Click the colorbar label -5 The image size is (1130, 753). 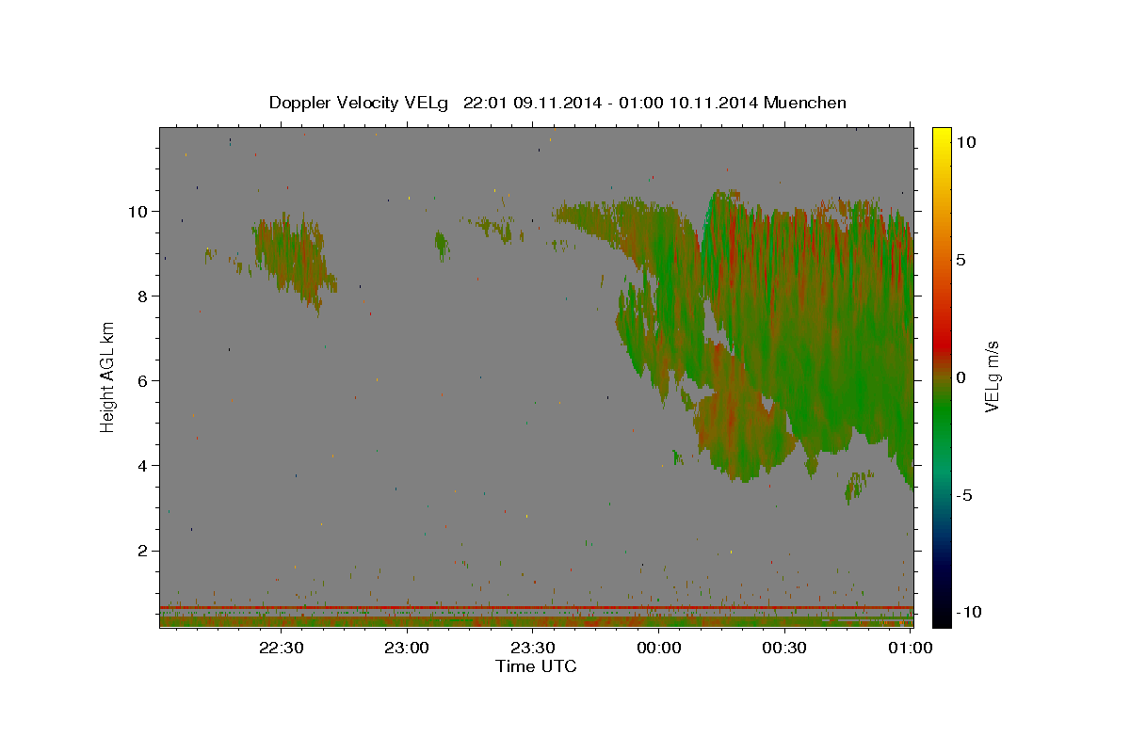click(x=963, y=495)
